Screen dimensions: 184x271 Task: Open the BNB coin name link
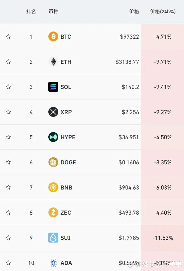[x=66, y=187]
